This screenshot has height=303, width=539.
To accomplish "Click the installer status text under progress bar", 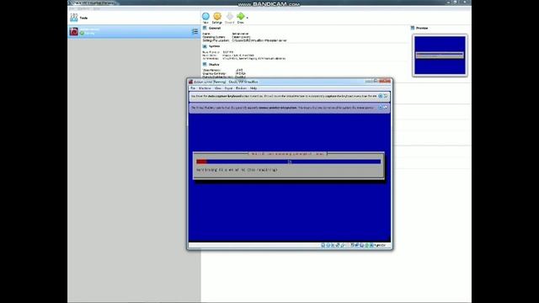I will click(x=237, y=170).
